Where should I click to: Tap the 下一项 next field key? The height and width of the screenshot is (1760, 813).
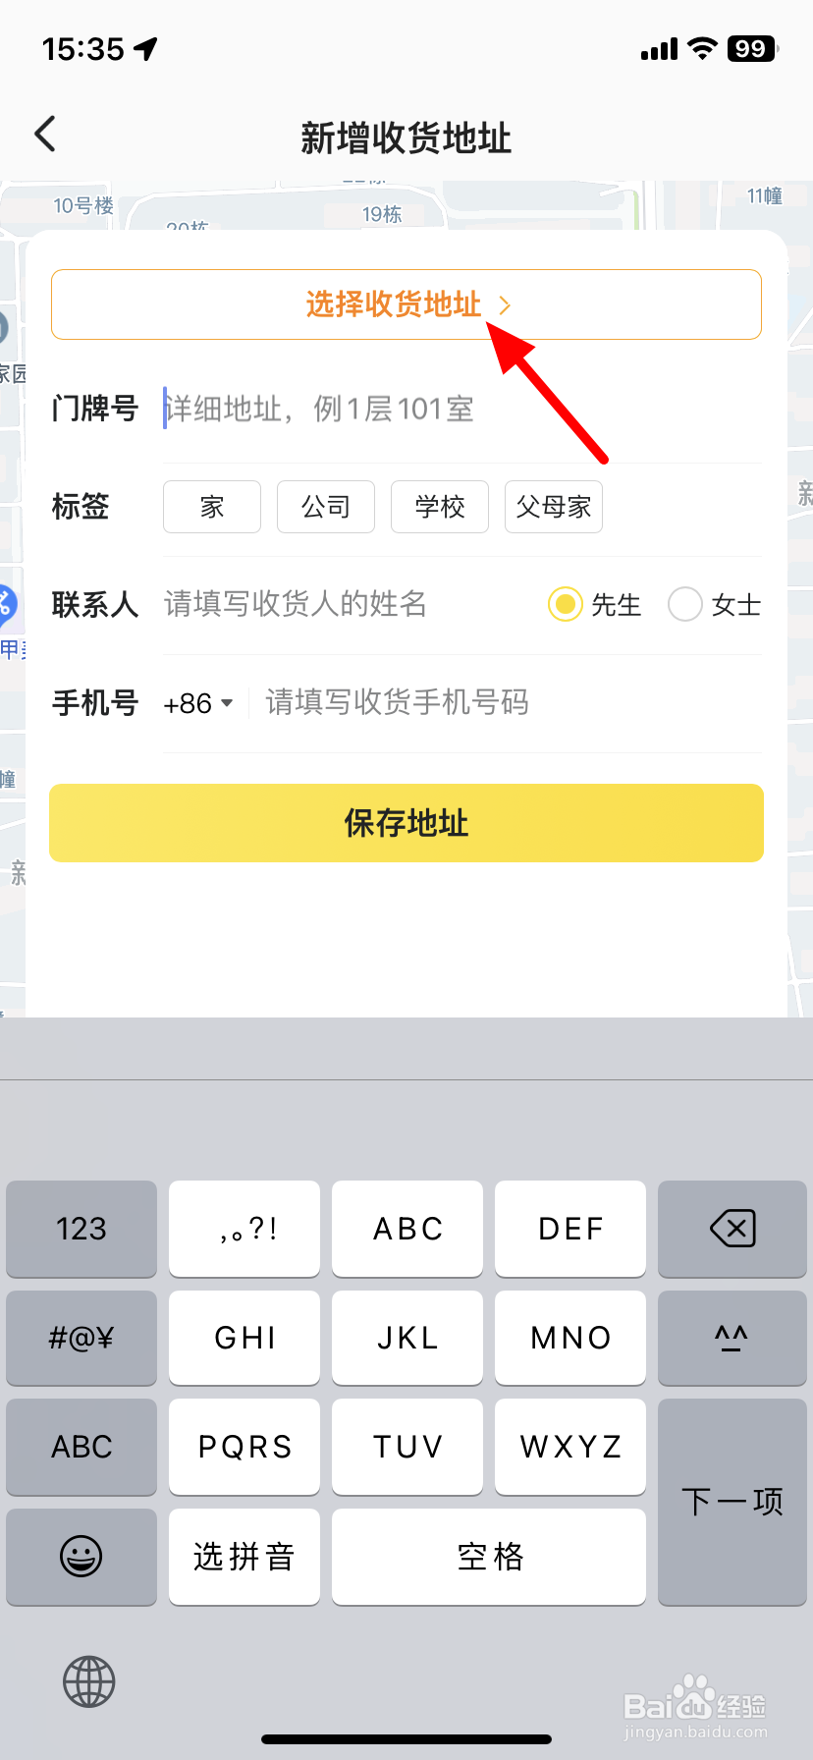pos(732,1502)
